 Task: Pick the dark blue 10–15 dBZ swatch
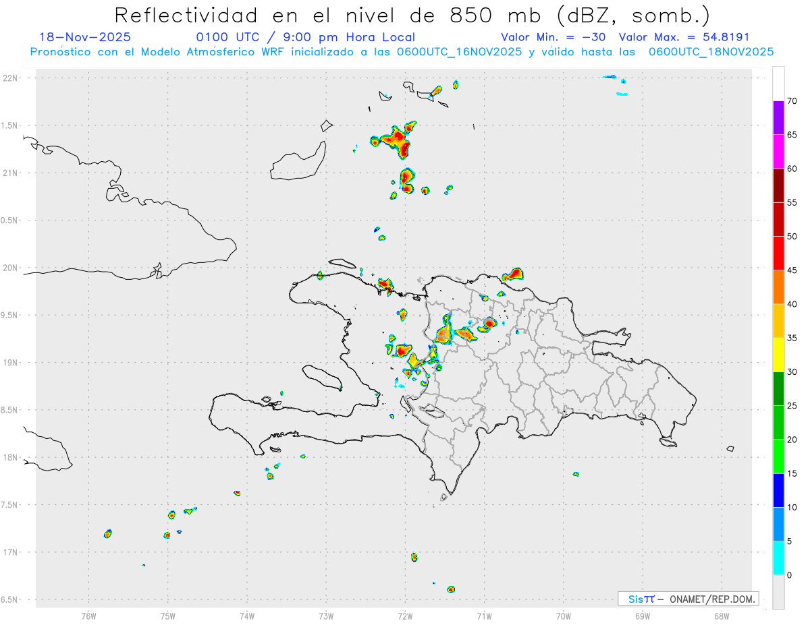point(778,490)
